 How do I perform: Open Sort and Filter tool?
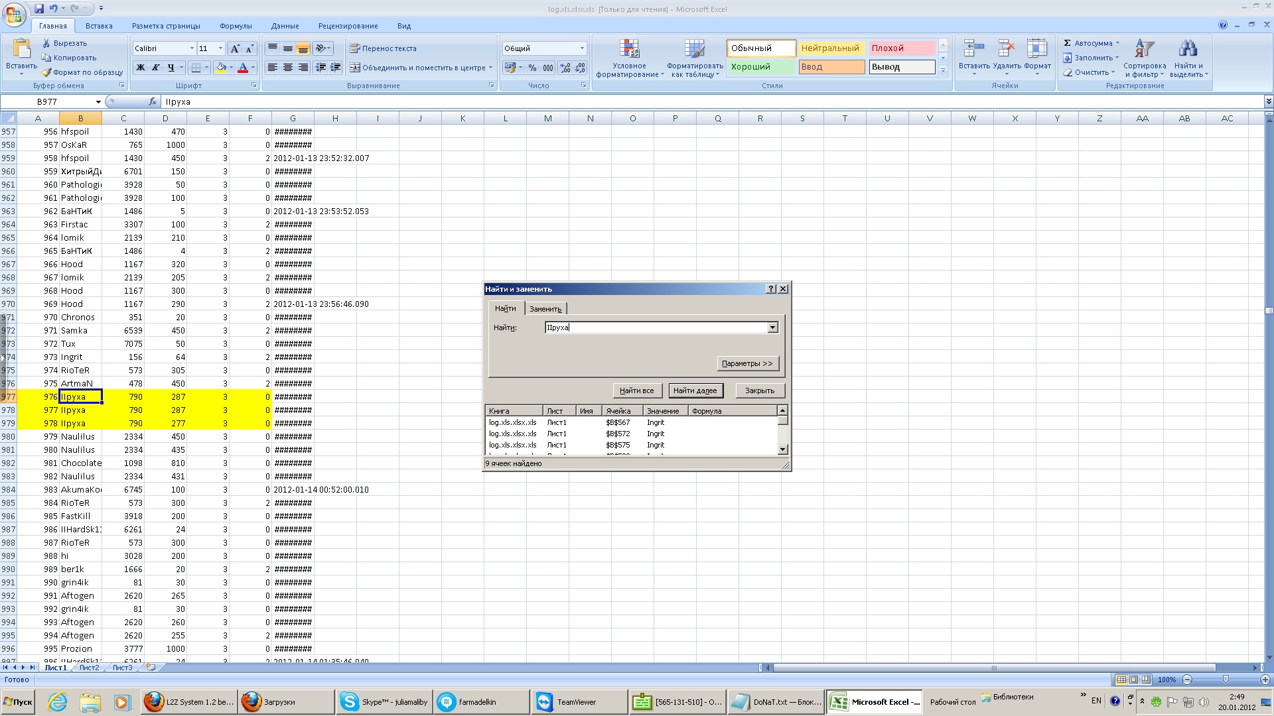point(1144,50)
